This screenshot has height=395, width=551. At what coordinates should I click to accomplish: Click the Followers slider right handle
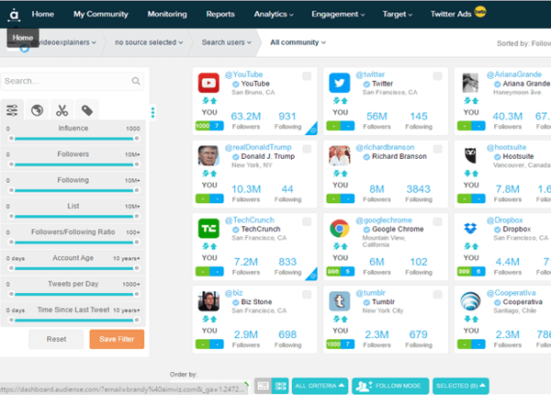coord(137,164)
